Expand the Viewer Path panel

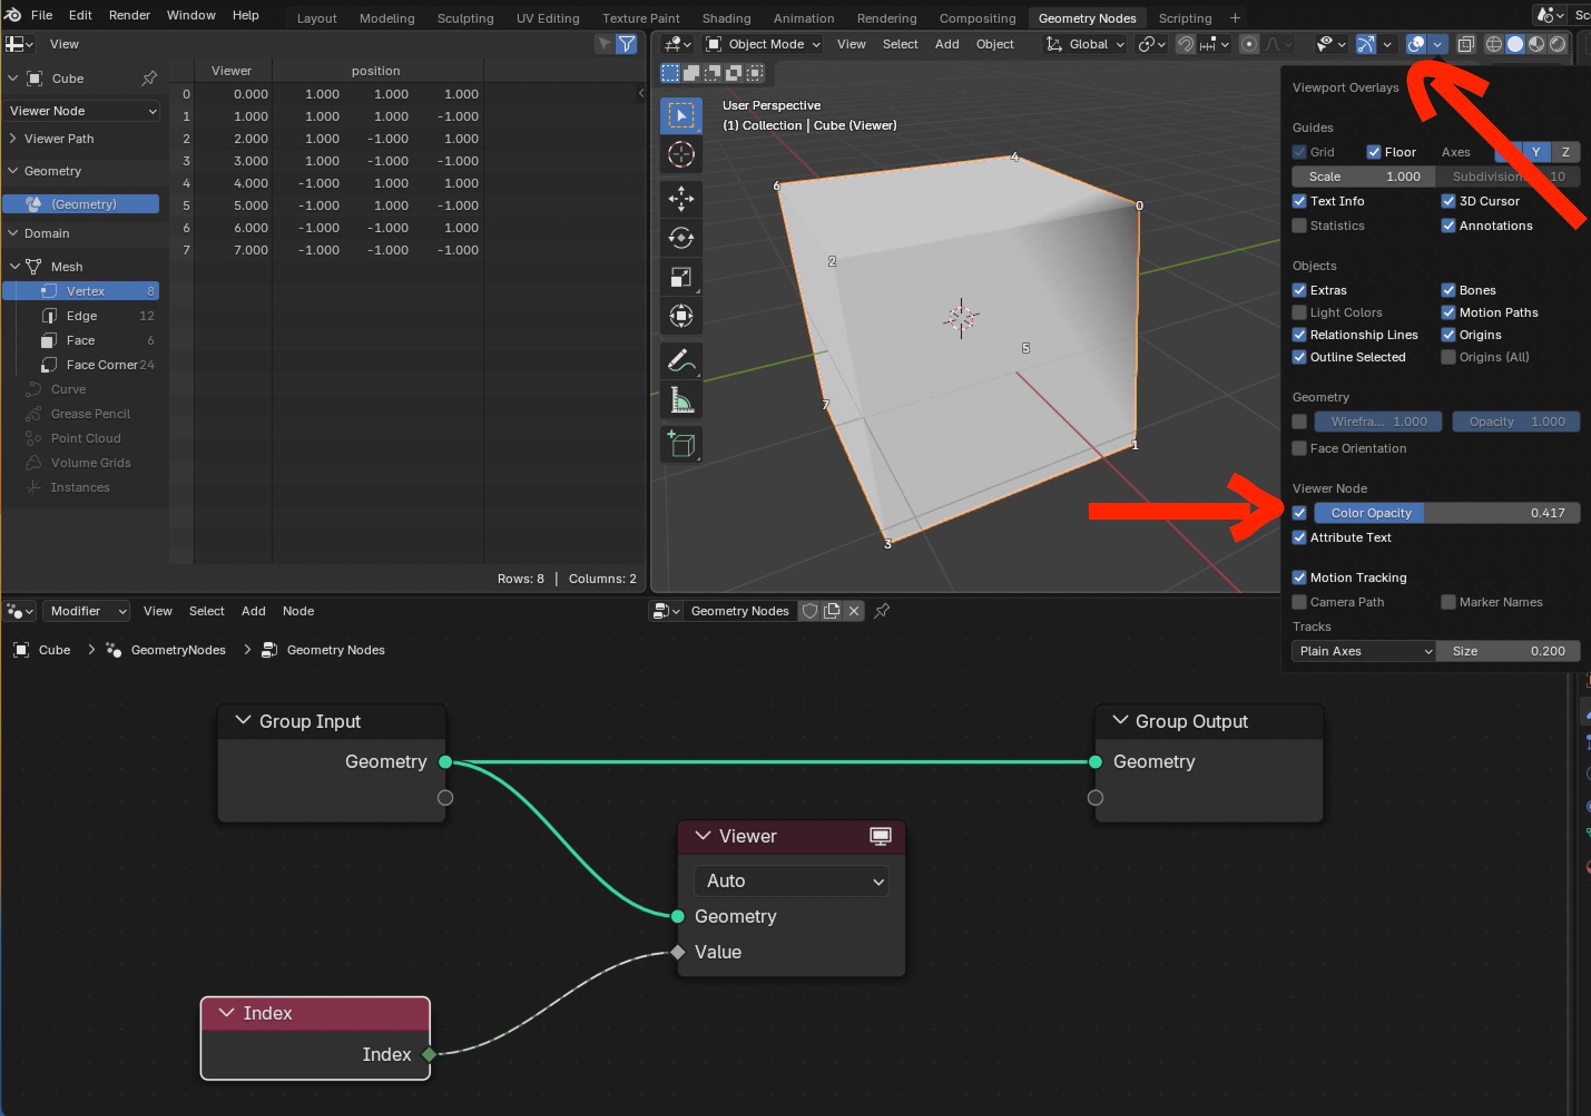12,139
